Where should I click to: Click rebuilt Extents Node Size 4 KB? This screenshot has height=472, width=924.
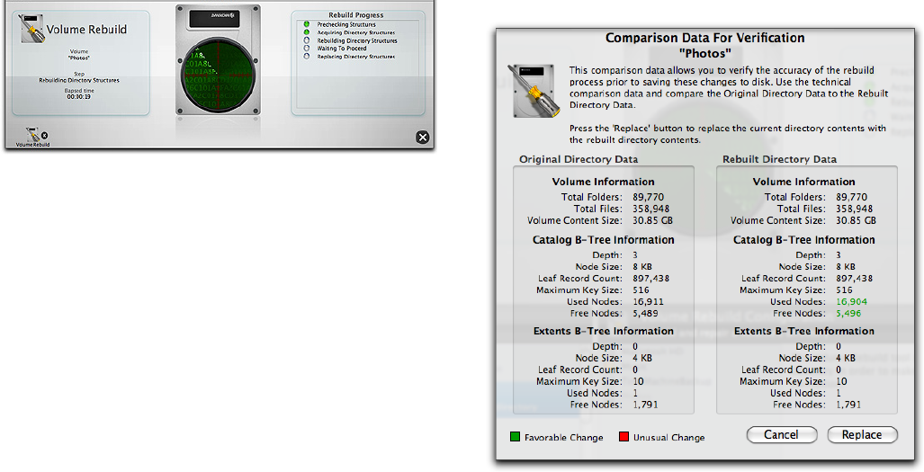pyautogui.click(x=845, y=358)
